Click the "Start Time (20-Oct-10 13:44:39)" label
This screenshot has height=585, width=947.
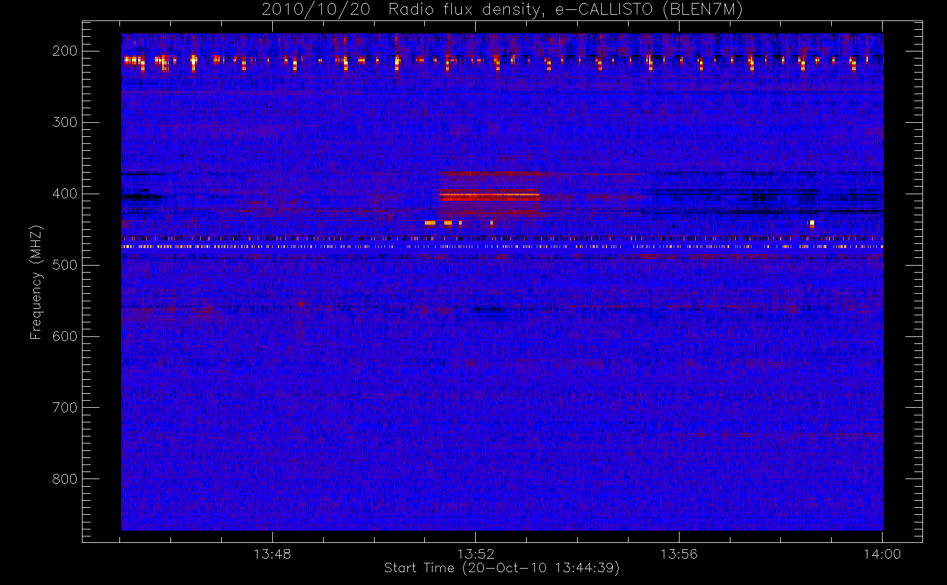click(502, 568)
